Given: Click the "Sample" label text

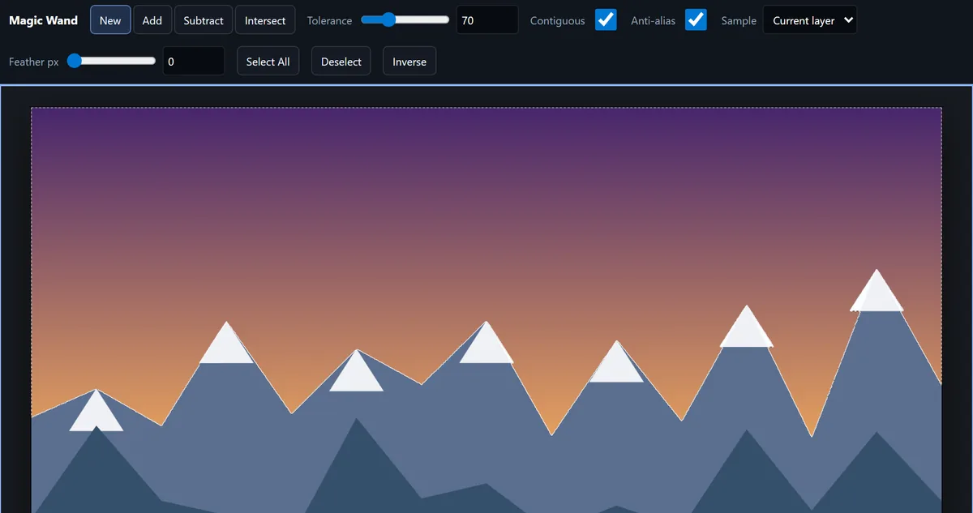Looking at the screenshot, I should coord(739,21).
